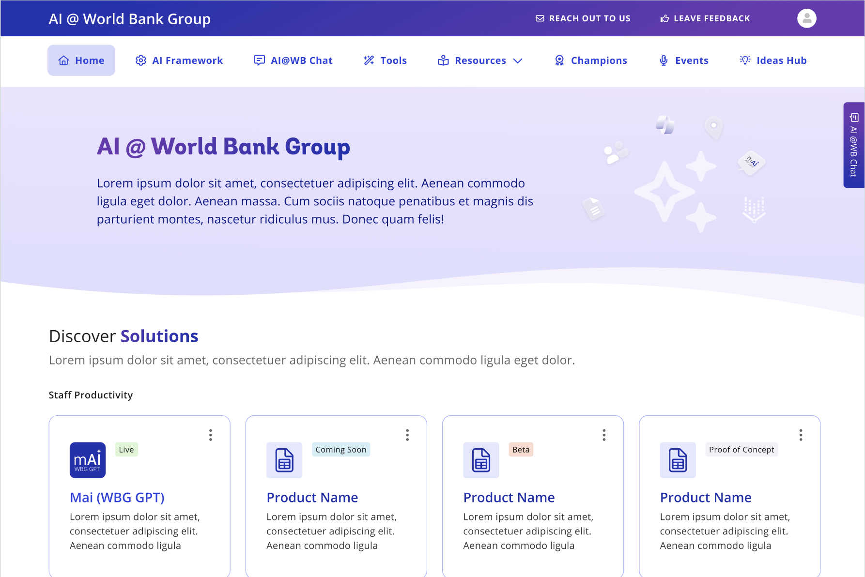Open the Resources menu label
This screenshot has height=577, width=865.
(x=480, y=61)
